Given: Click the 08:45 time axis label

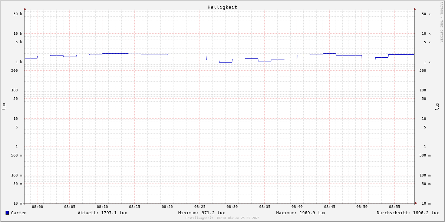Looking at the screenshot, I should pyautogui.click(x=330, y=207).
